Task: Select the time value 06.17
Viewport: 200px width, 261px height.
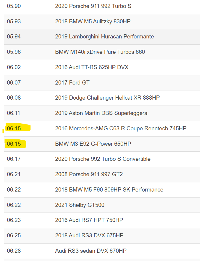Action: pos(14,159)
